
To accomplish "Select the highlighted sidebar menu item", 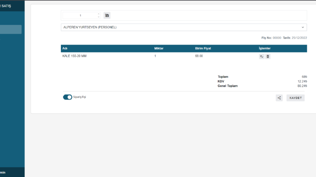I will coord(11,29).
